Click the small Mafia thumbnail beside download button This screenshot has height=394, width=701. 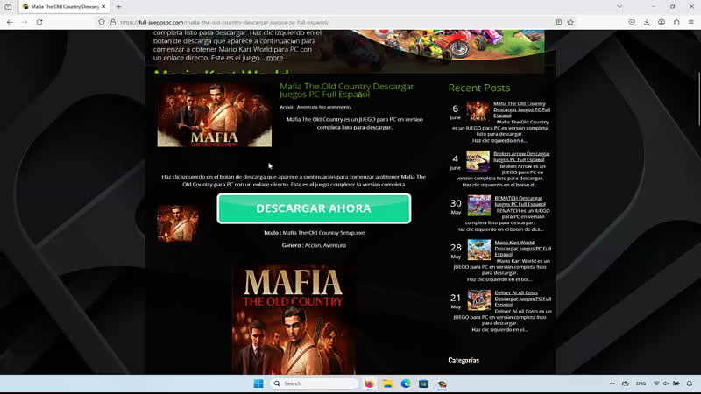178,223
